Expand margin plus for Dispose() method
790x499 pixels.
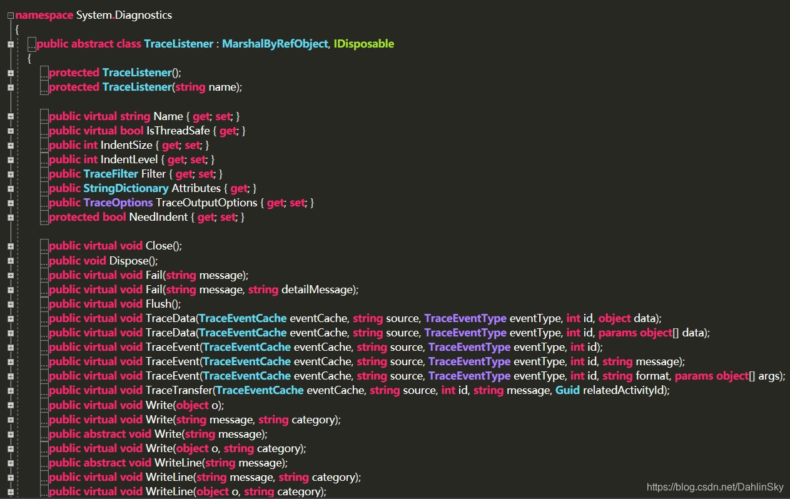[11, 261]
